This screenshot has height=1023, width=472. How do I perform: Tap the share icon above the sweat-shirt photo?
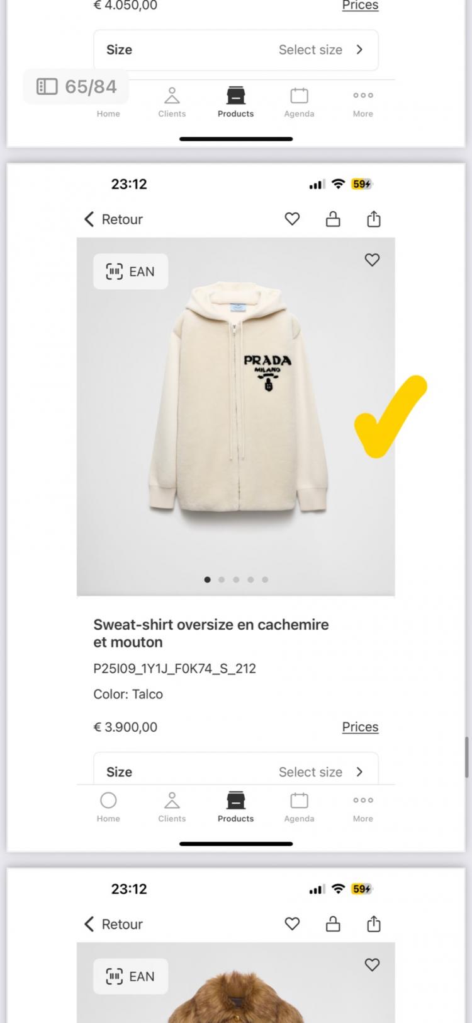pyautogui.click(x=374, y=219)
